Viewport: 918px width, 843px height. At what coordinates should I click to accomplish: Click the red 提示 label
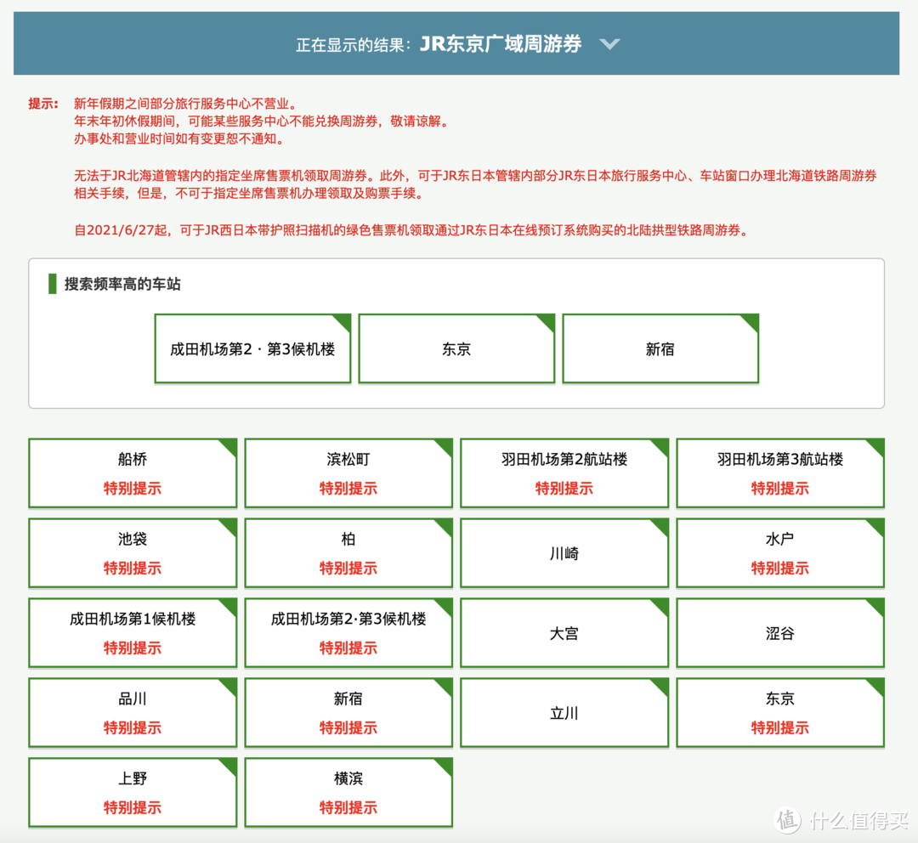click(42, 105)
